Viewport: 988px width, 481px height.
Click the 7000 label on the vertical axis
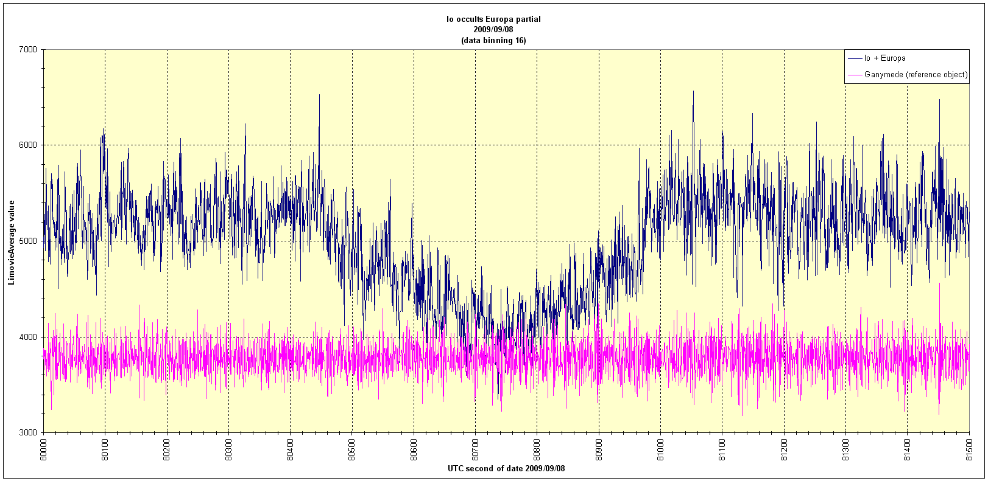(x=29, y=49)
